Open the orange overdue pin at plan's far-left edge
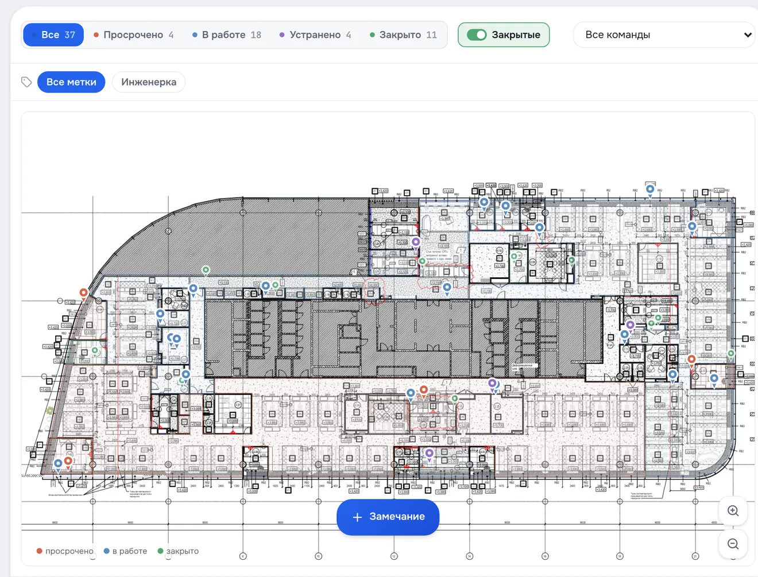Image resolution: width=758 pixels, height=577 pixels. coord(84,294)
